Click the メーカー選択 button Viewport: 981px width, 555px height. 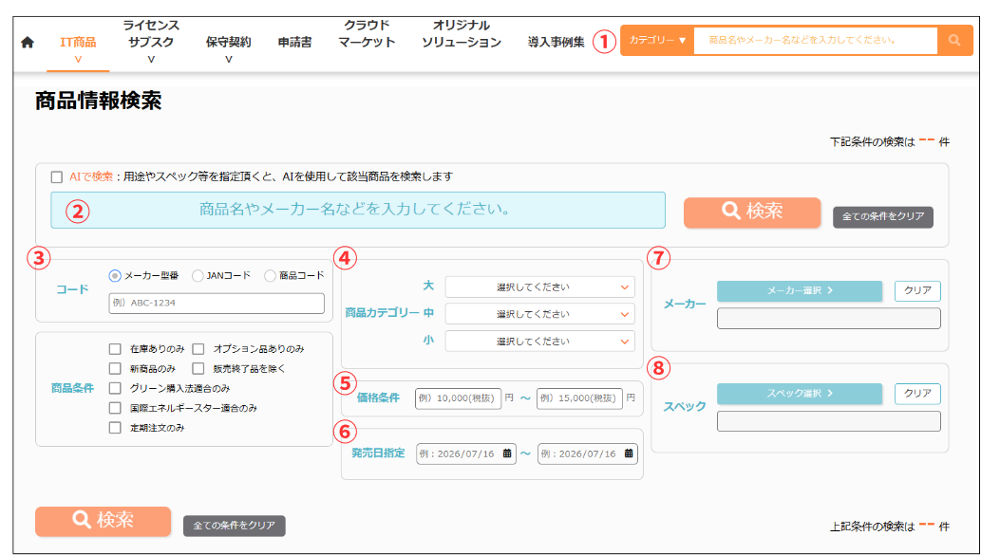tap(800, 290)
